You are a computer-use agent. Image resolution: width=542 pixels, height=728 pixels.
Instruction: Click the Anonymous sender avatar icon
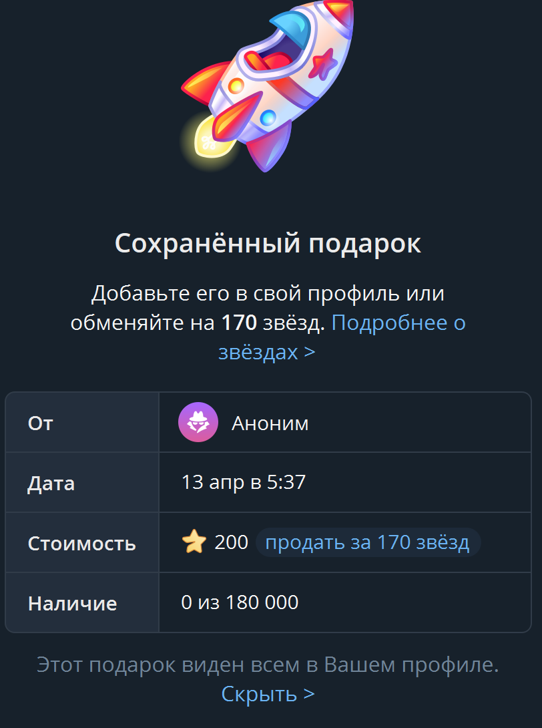[198, 422]
